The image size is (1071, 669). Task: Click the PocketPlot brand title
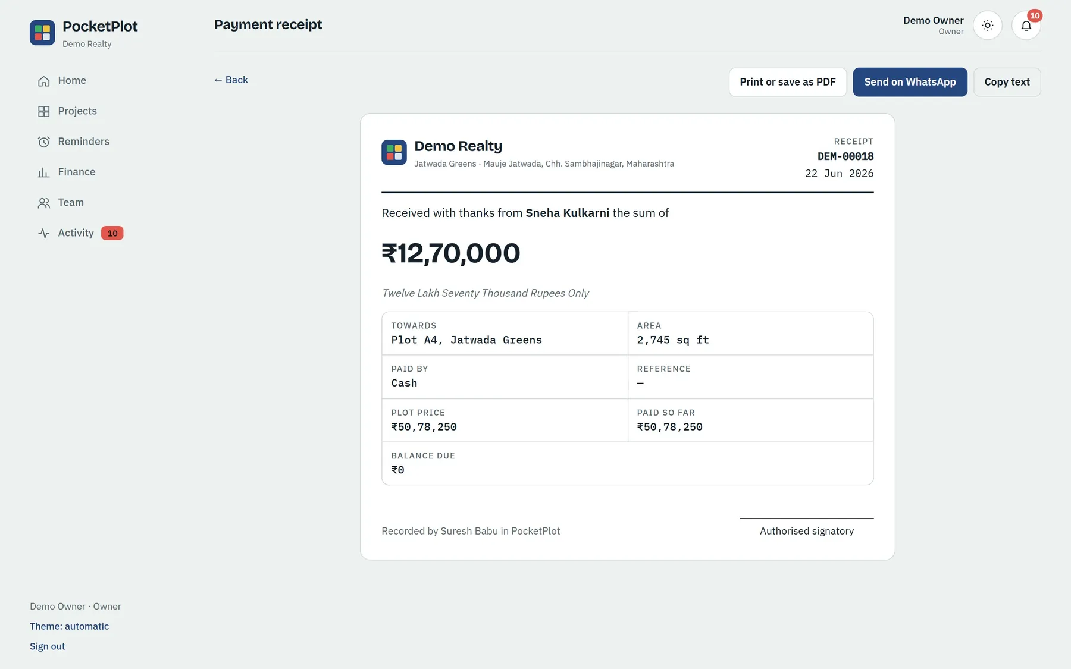tap(100, 26)
